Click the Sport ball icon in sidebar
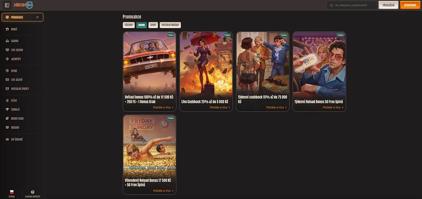422x199 pixels. coord(7,71)
